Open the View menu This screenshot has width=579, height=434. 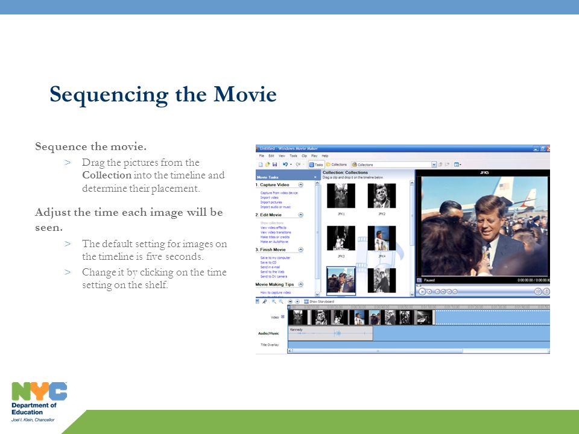[x=282, y=156]
